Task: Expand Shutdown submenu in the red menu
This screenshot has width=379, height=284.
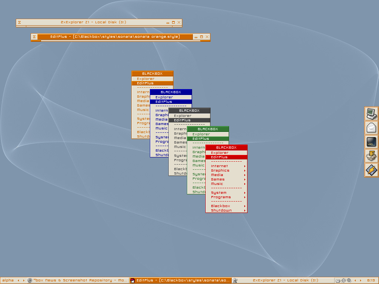Action: (x=226, y=210)
